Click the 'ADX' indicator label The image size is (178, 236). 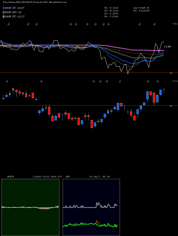[68, 177]
